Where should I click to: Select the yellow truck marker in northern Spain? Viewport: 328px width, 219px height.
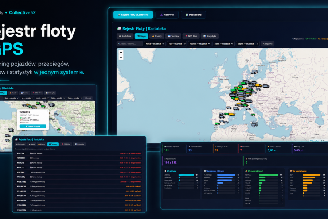tap(231, 114)
